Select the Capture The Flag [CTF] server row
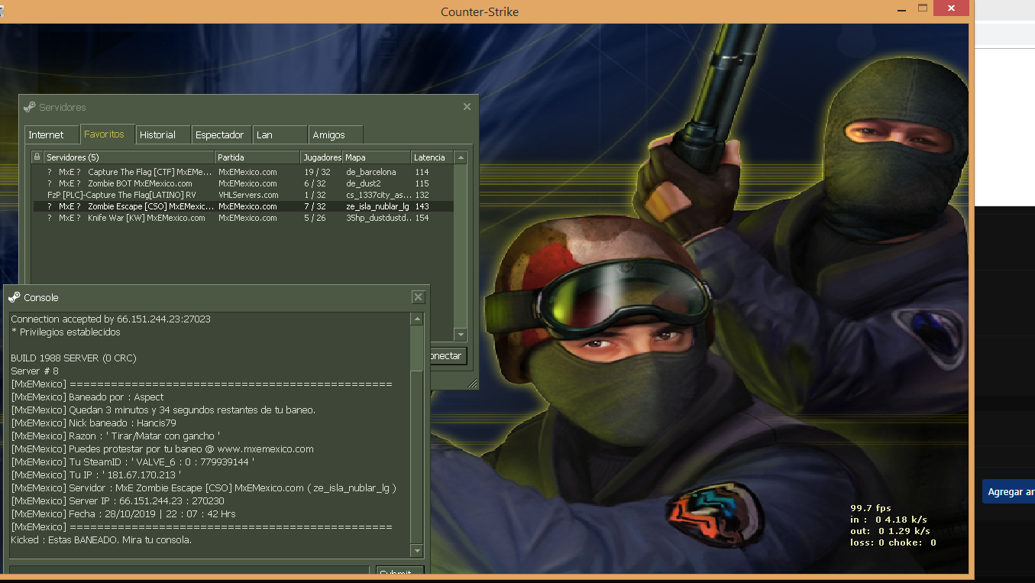Image resolution: width=1035 pixels, height=583 pixels. point(243,172)
